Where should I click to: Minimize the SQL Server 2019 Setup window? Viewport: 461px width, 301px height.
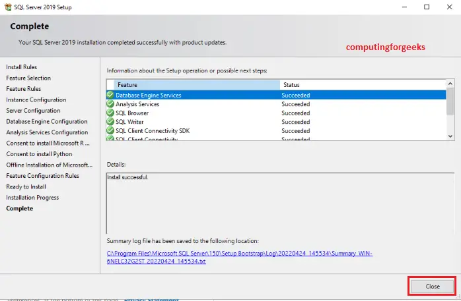[x=405, y=7]
